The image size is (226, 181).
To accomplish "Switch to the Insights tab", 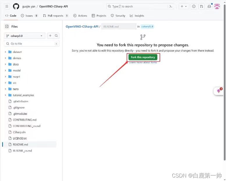I will (x=137, y=16).
